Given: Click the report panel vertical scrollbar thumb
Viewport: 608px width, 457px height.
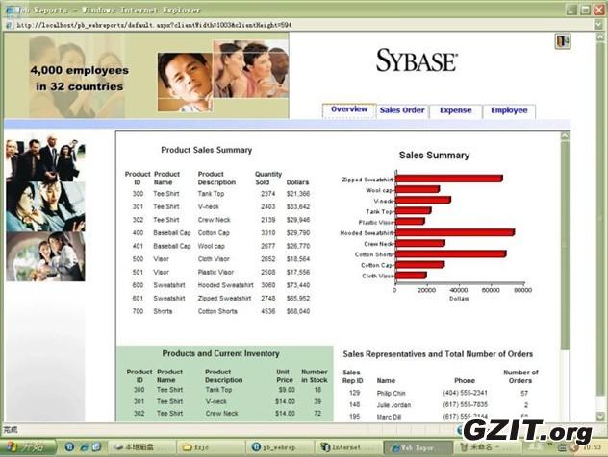Looking at the screenshot, I should pyautogui.click(x=565, y=244).
